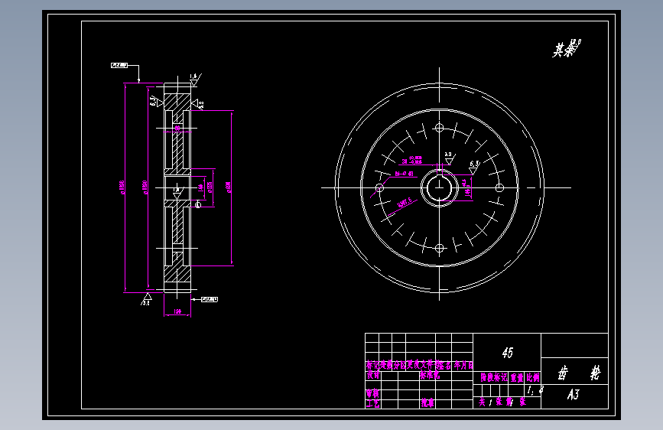
Task: Select the "A3" sheet size text
Action: tap(573, 395)
